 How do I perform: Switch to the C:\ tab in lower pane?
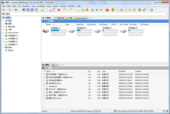coord(56,65)
